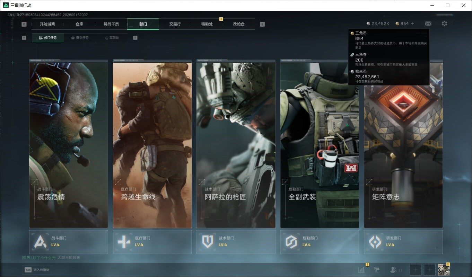Viewport: 472px width, 277px height.
Task: Click the E key hint icon
Action: [262, 24]
